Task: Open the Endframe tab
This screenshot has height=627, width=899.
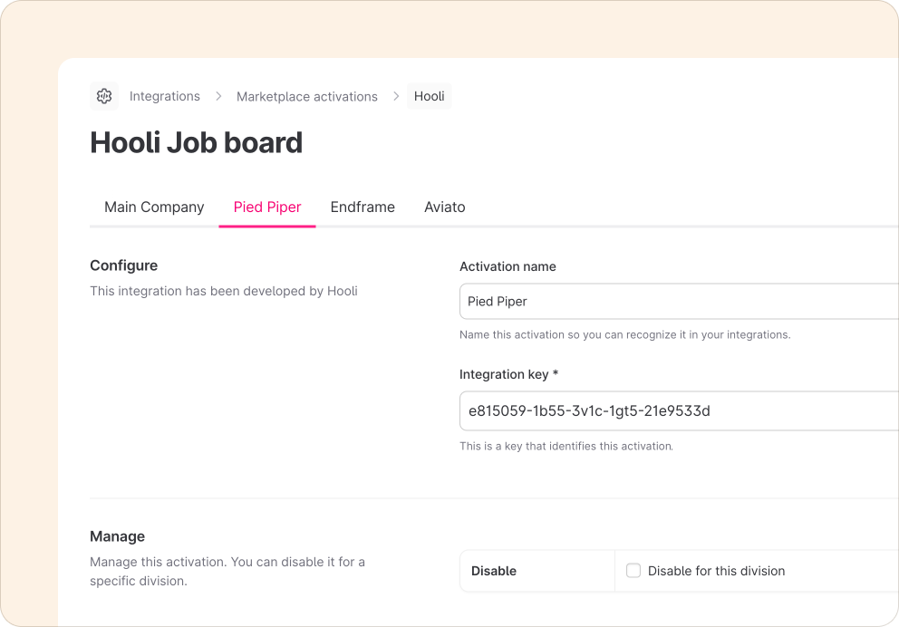Action: 362,207
